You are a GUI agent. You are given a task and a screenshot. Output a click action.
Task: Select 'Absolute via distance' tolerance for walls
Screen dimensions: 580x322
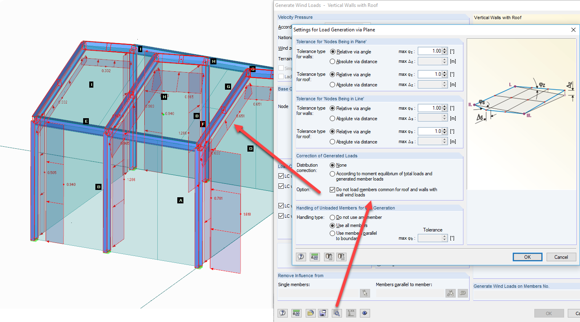tap(333, 61)
